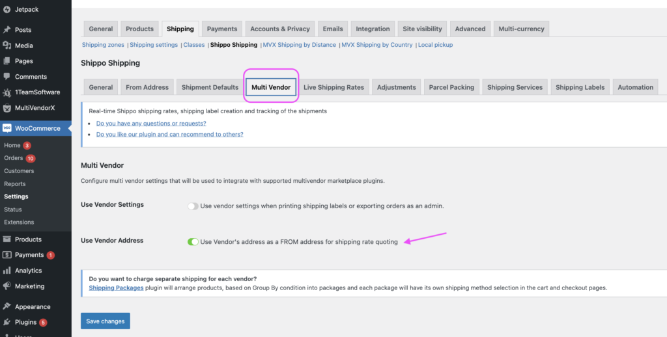Click the Comments bubble icon
This screenshot has height=337, width=667.
click(7, 77)
